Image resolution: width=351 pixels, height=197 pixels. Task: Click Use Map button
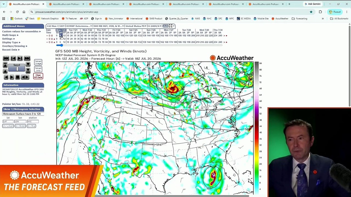point(31,126)
